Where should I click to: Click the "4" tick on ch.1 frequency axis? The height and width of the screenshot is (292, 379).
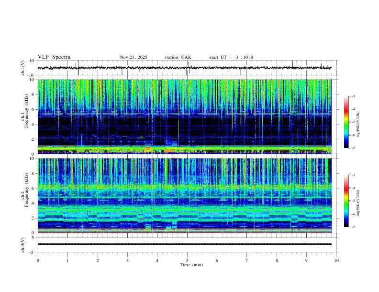[33, 125]
